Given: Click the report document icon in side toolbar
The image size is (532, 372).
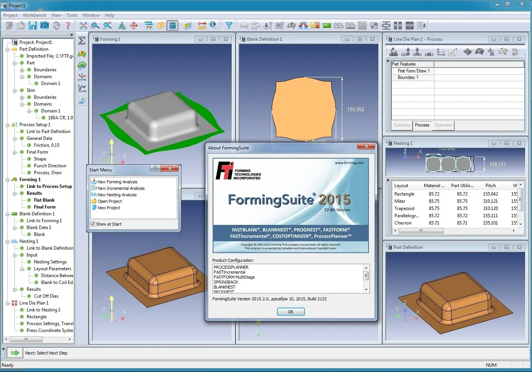Looking at the screenshot, I should click(82, 100).
